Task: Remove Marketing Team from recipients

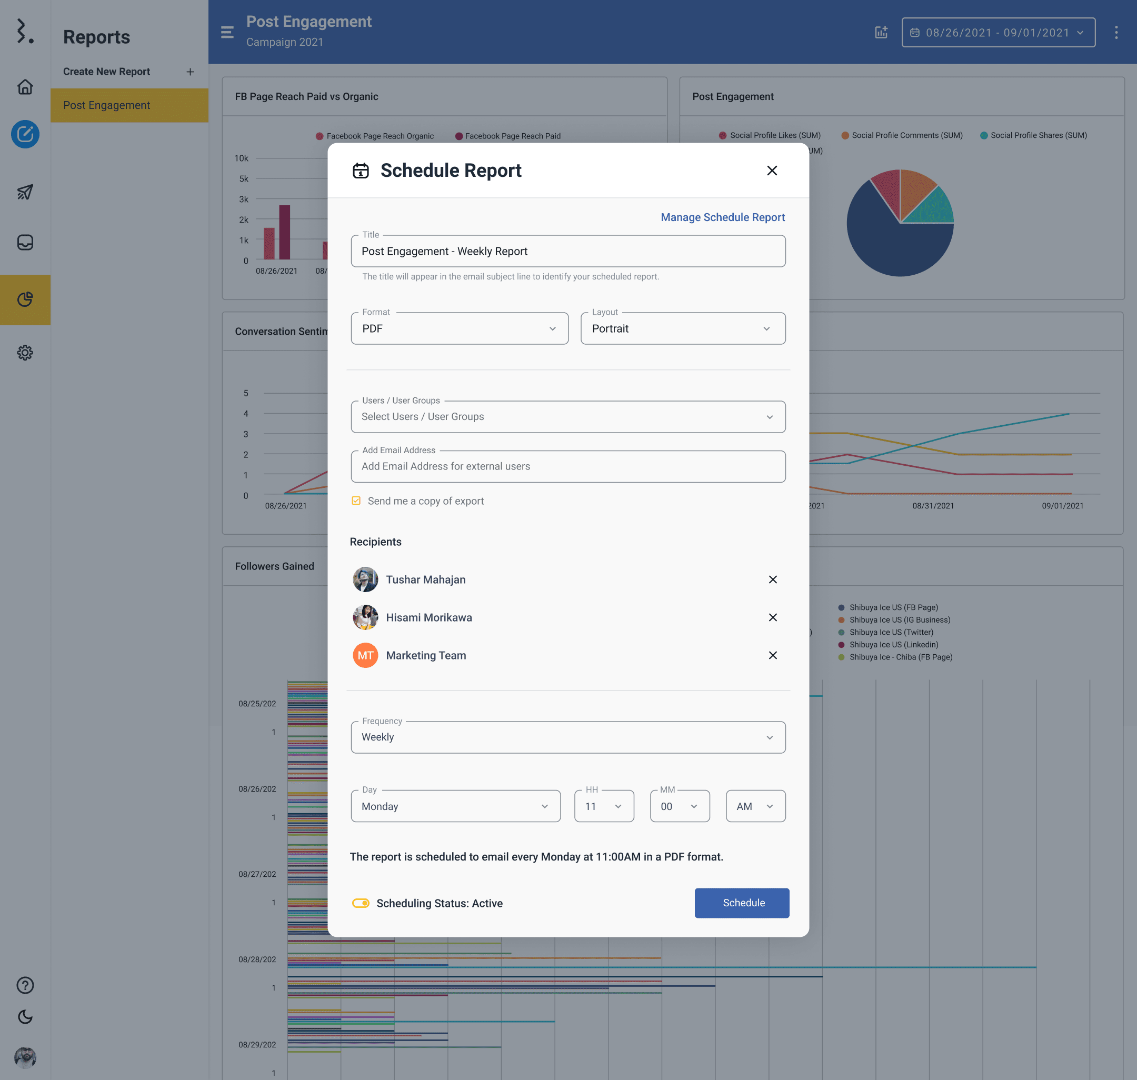Action: coord(773,655)
